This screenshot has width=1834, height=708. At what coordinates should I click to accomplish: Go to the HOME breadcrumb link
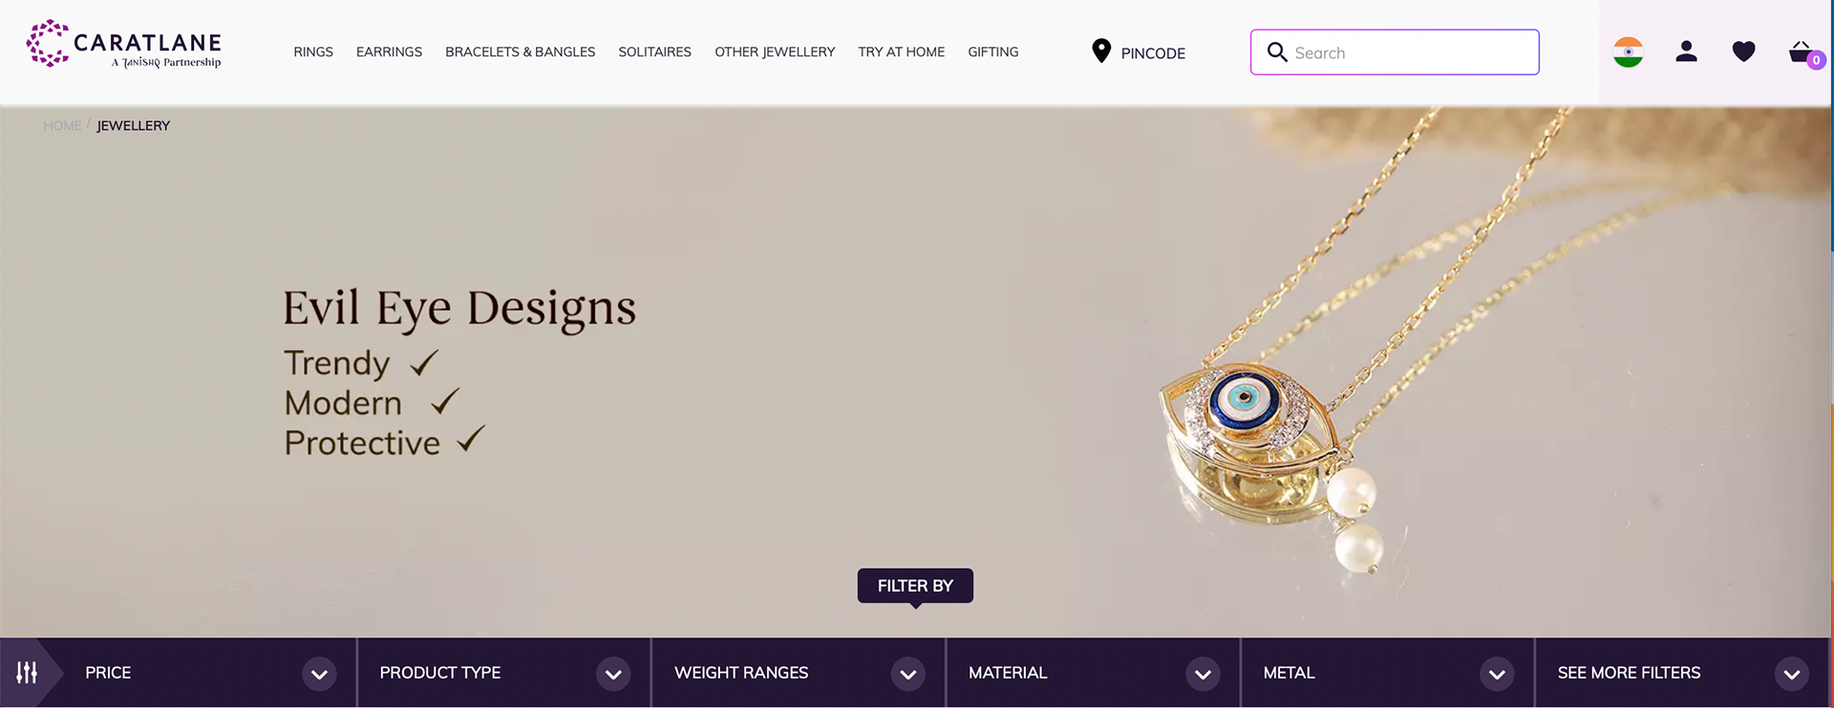pyautogui.click(x=62, y=125)
